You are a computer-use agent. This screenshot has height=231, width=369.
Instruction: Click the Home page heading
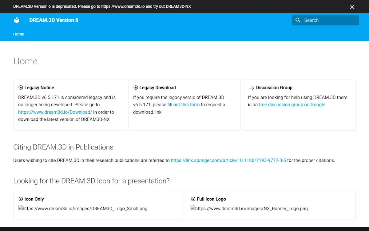pyautogui.click(x=26, y=61)
